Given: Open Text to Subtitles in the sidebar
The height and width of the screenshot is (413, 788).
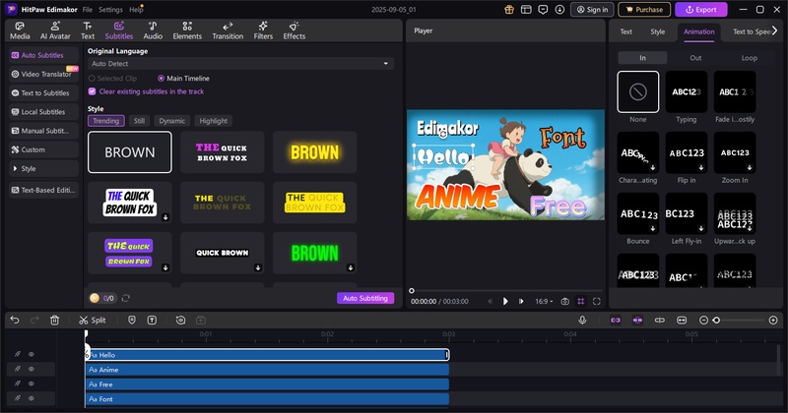Looking at the screenshot, I should [43, 92].
